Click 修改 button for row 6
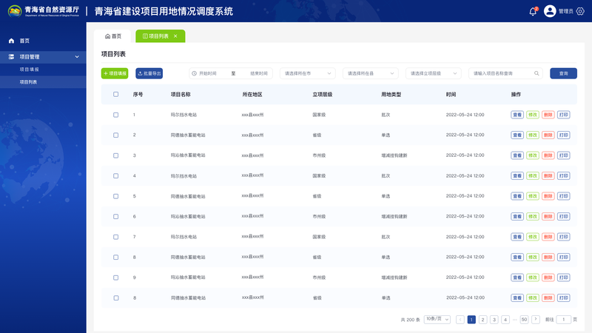Image resolution: width=592 pixels, height=333 pixels. tap(532, 217)
